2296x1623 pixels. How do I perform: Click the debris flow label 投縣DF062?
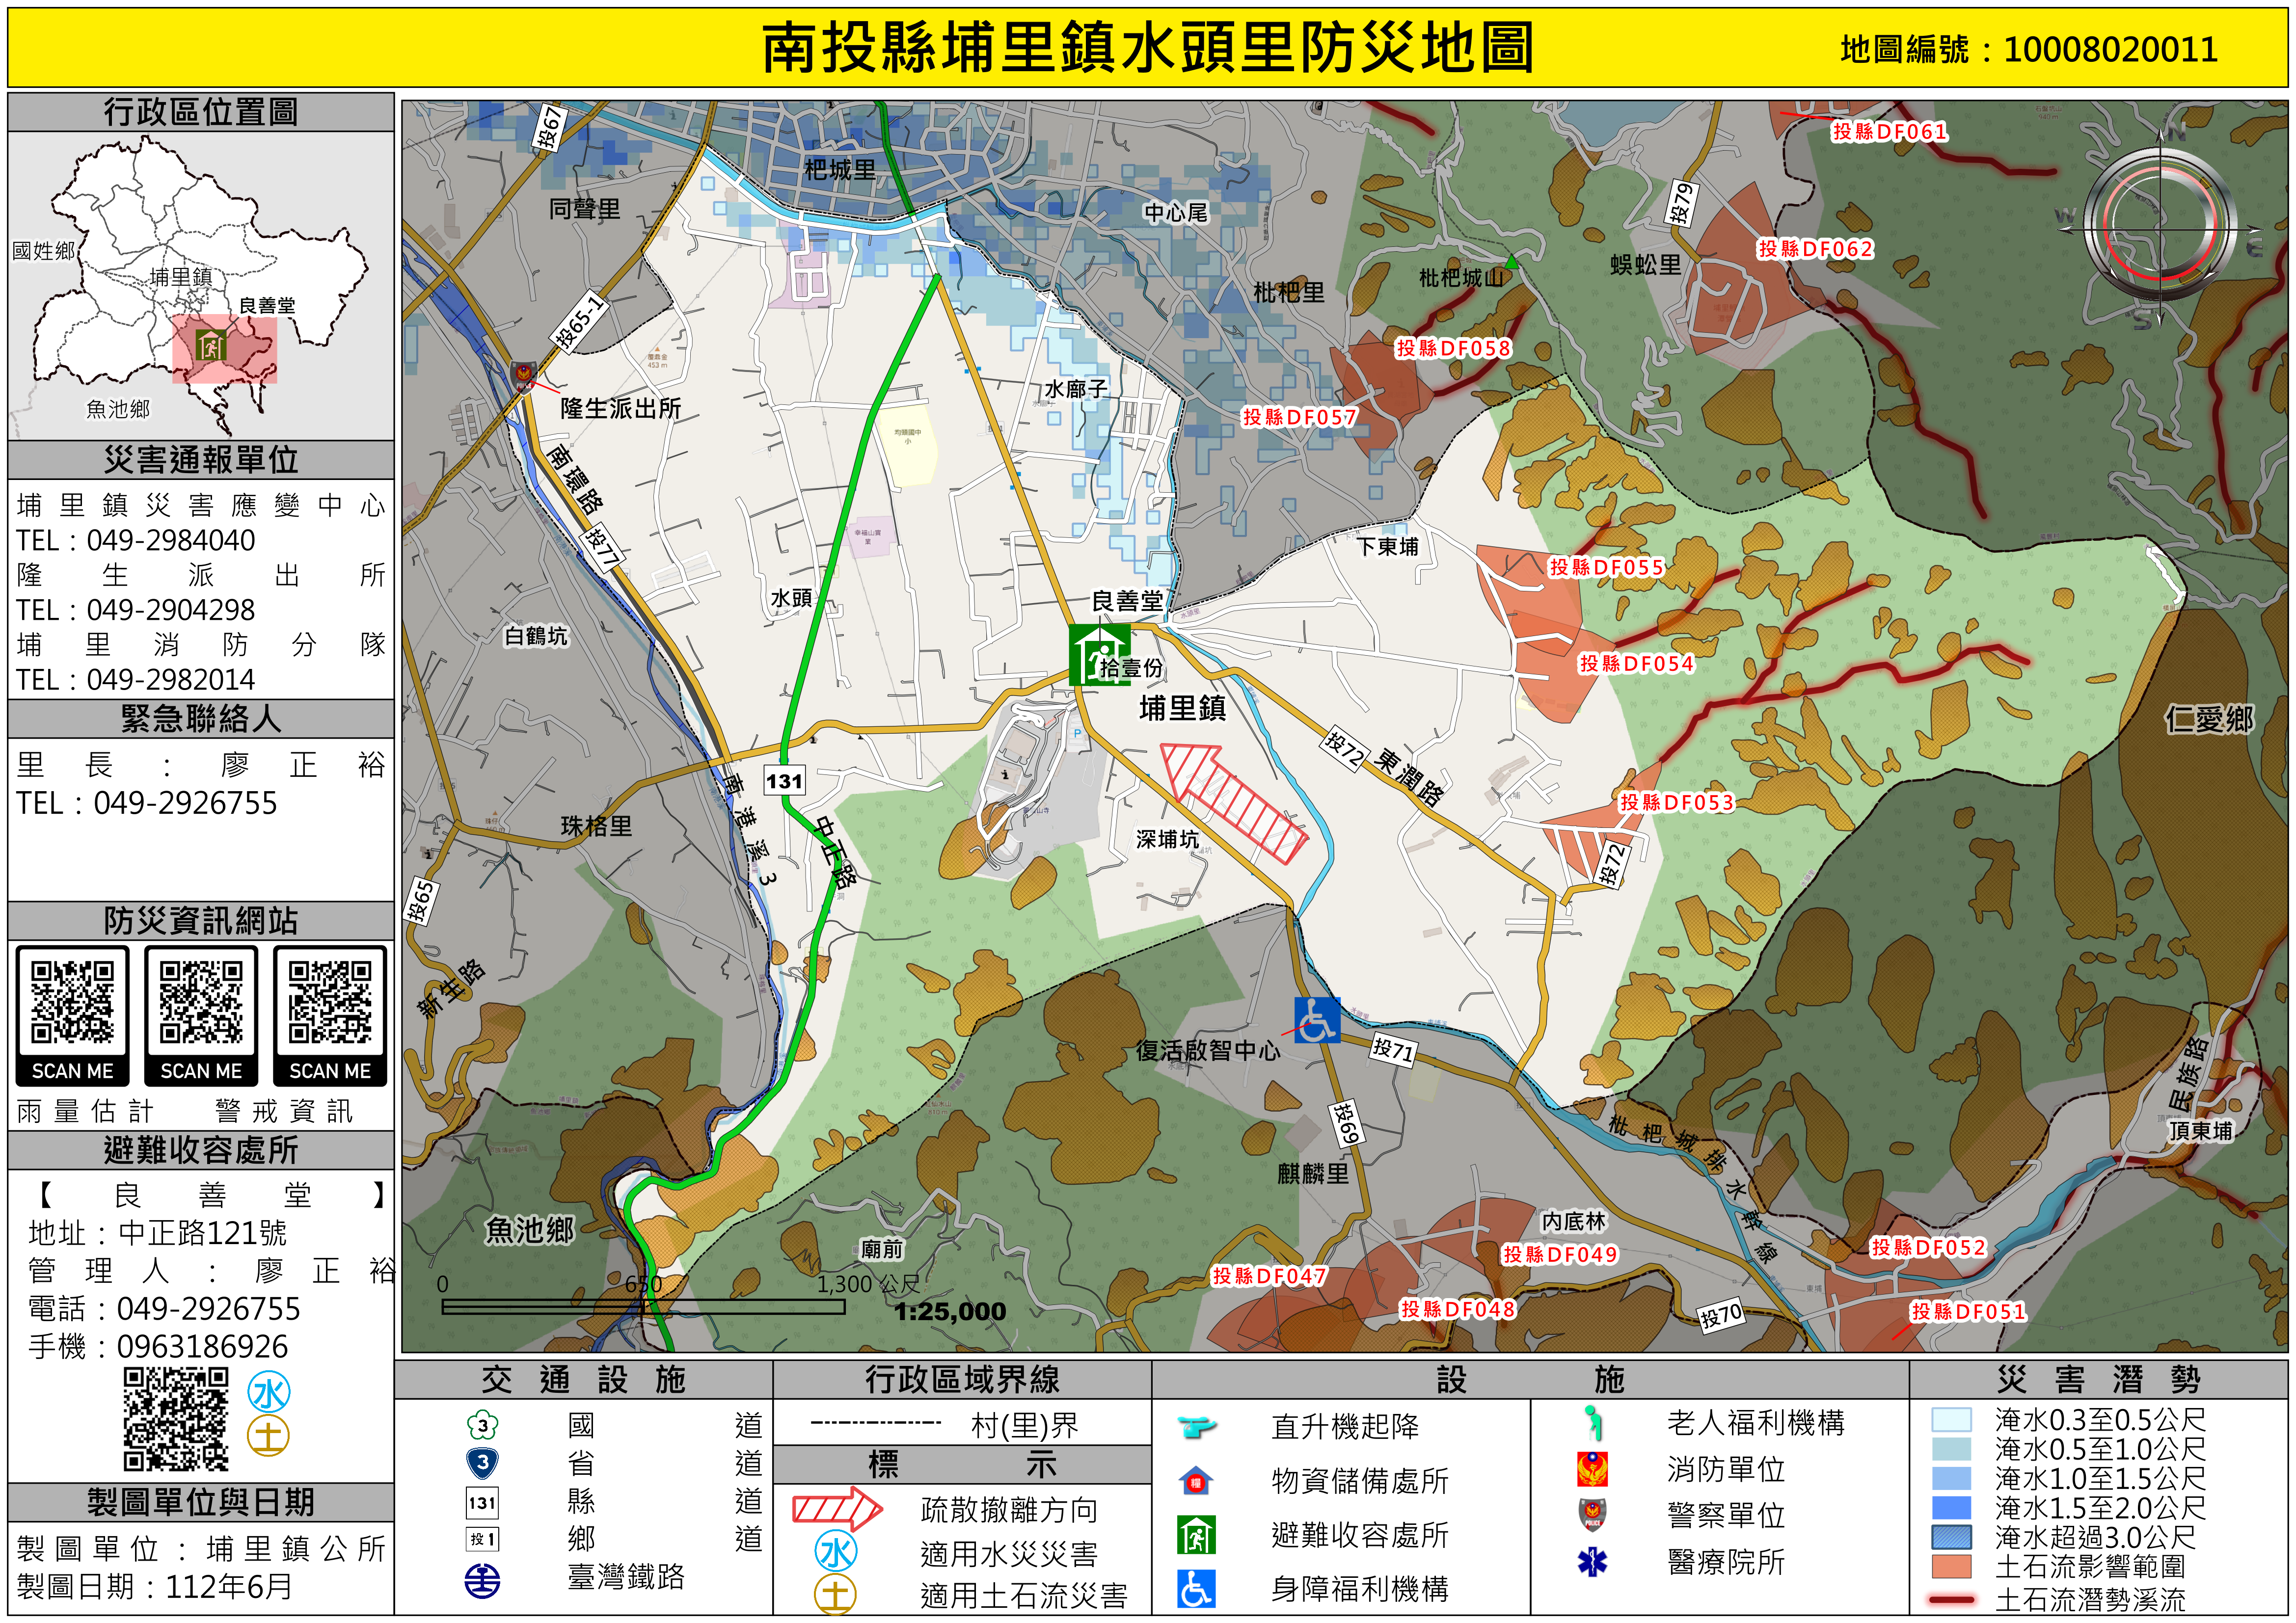1815,249
